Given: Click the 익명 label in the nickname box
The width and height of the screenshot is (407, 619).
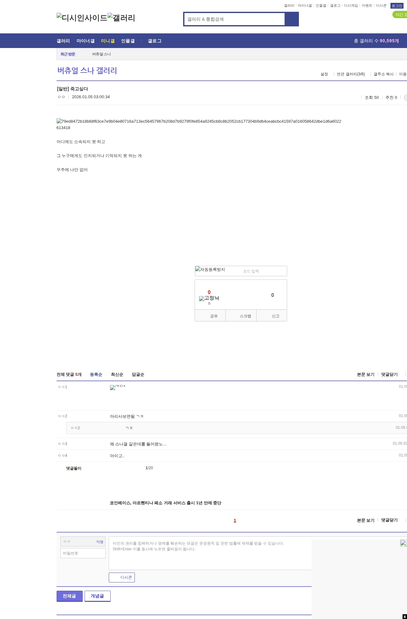Looking at the screenshot, I should point(100,542).
